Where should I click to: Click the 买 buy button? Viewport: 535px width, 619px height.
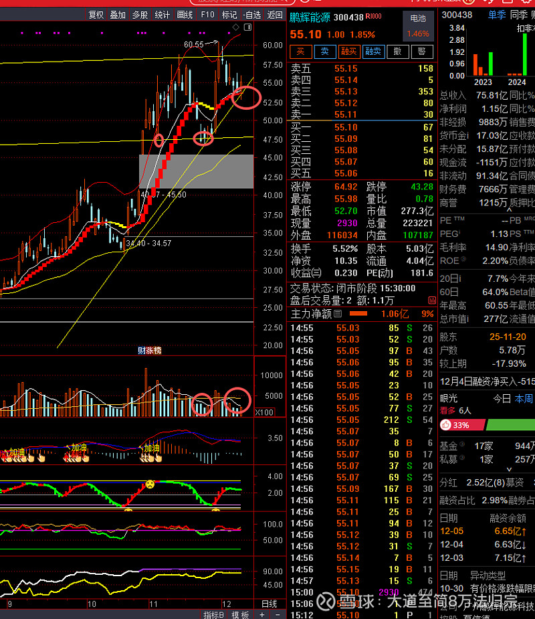click(301, 52)
